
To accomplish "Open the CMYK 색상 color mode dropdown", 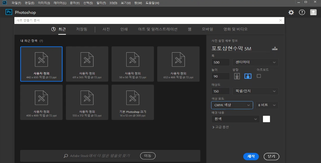I will (232, 105).
